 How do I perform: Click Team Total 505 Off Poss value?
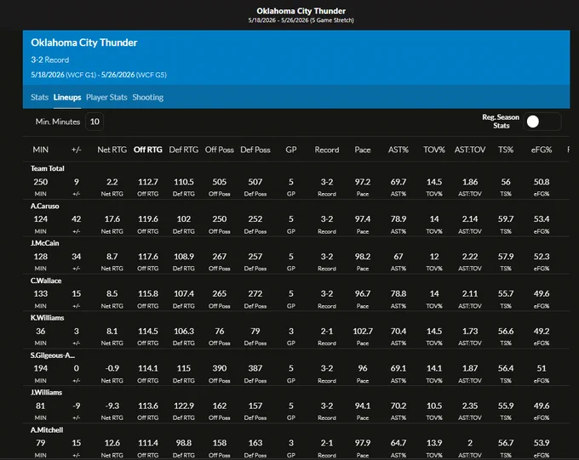click(x=220, y=182)
